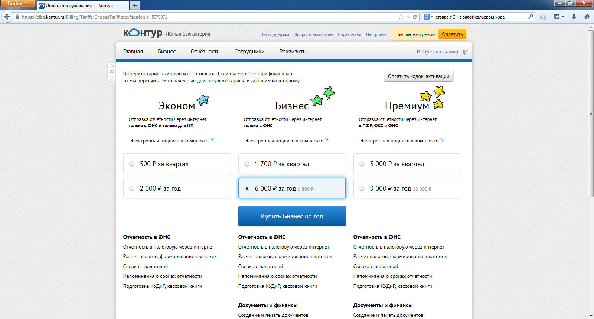Select 6 000 ₽ за год option
594x319 pixels.
tap(292, 188)
